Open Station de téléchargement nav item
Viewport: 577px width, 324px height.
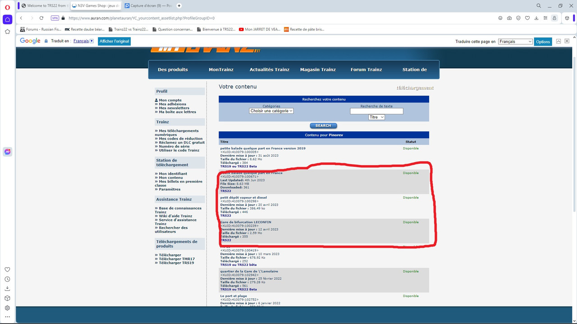[415, 70]
